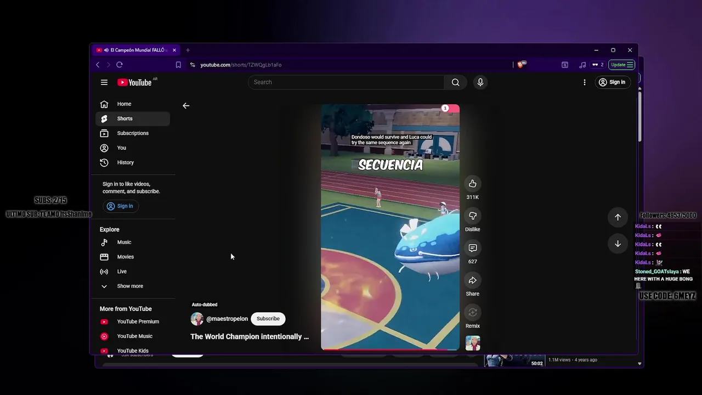
Task: Open History in the sidebar
Action: pyautogui.click(x=133, y=162)
